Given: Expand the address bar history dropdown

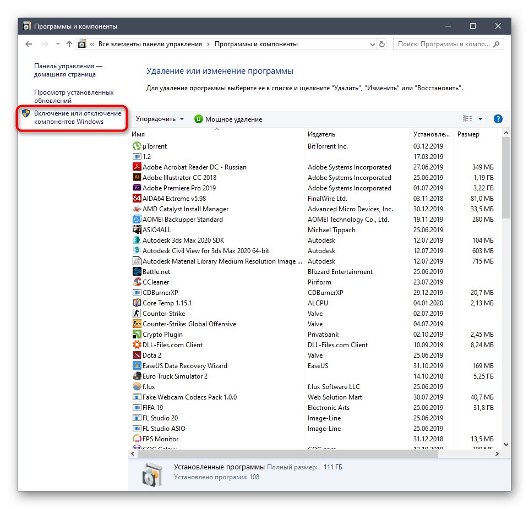Looking at the screenshot, I should (x=372, y=44).
